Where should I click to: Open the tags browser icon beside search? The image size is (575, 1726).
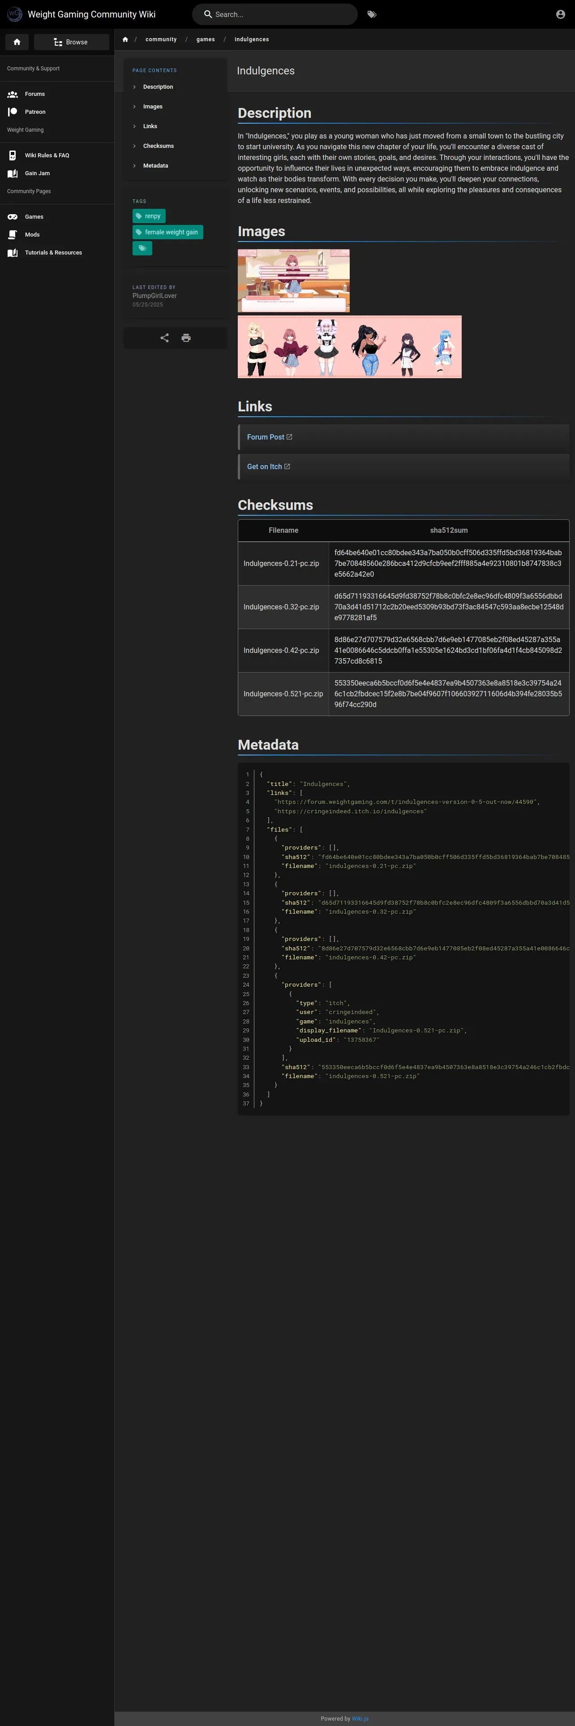click(x=372, y=15)
